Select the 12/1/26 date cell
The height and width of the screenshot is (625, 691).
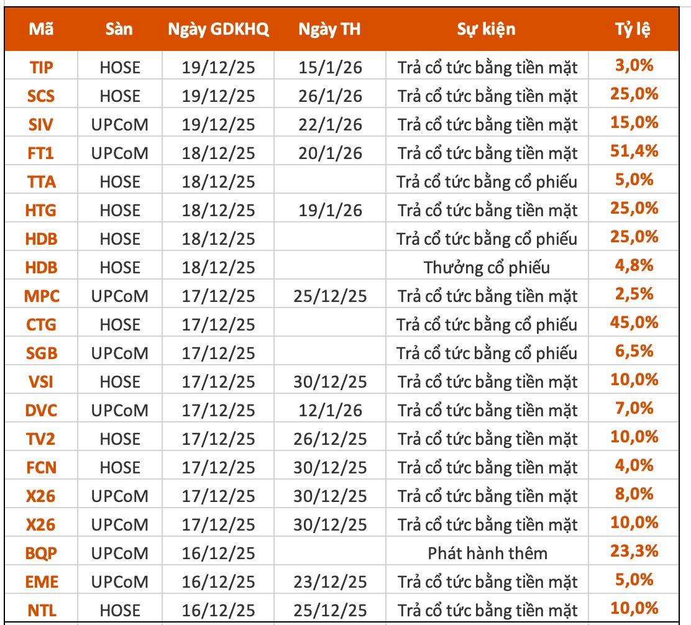329,411
